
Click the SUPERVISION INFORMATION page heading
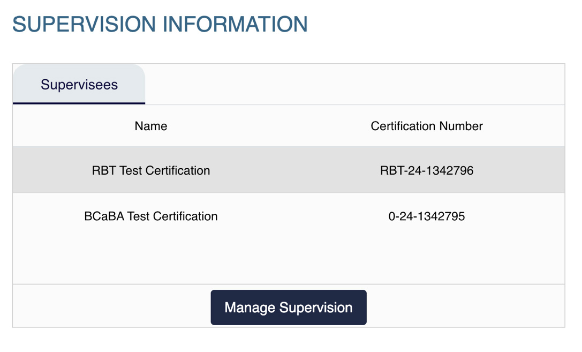[x=160, y=24]
